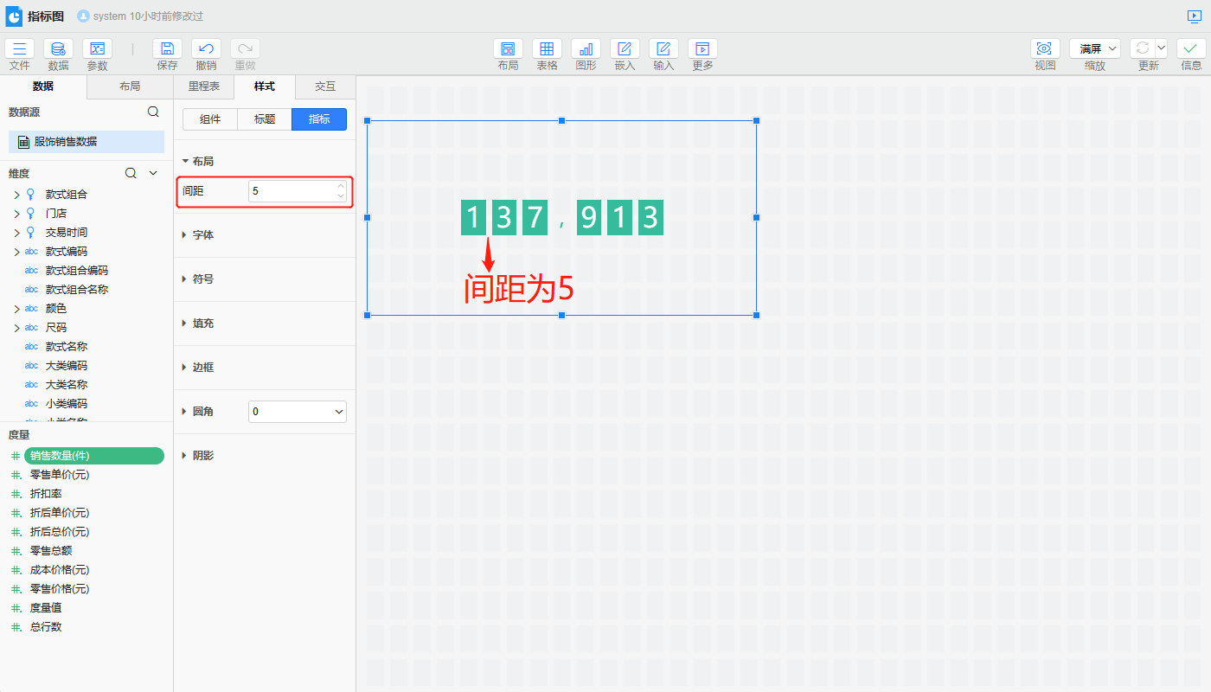Open the corner radius (圆角) dropdown

(297, 412)
